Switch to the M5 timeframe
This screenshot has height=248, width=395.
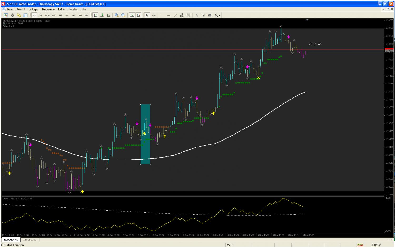coord(41,15)
